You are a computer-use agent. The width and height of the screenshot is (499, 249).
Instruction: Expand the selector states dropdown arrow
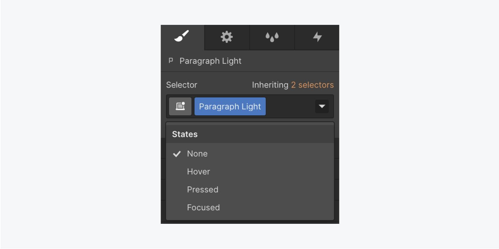(x=322, y=106)
